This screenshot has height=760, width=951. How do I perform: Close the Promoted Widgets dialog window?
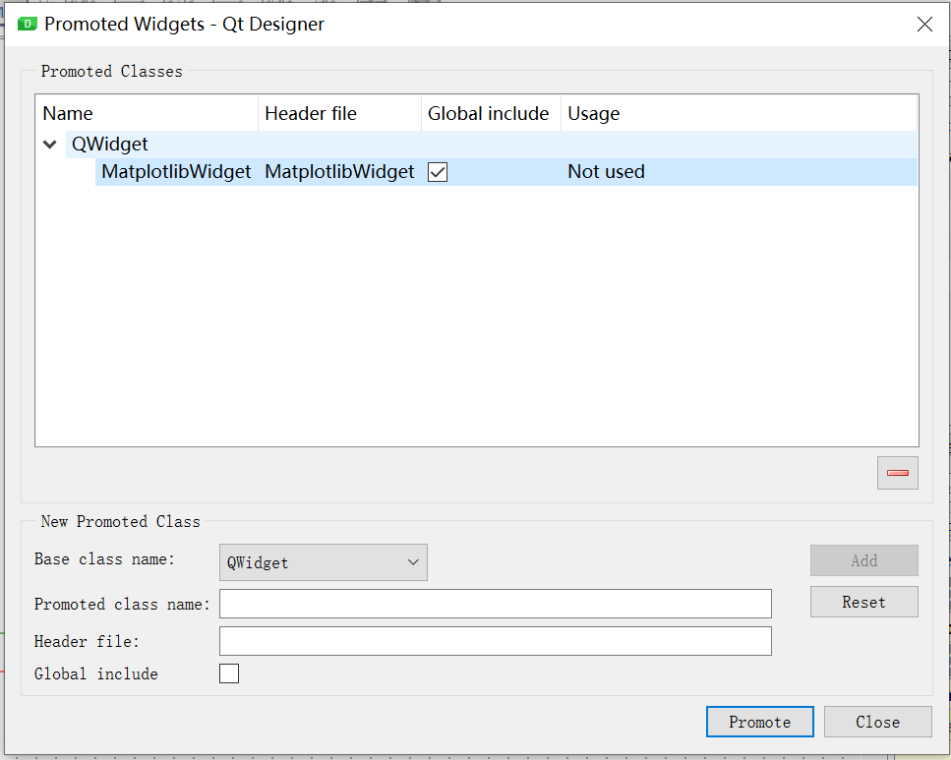[924, 25]
